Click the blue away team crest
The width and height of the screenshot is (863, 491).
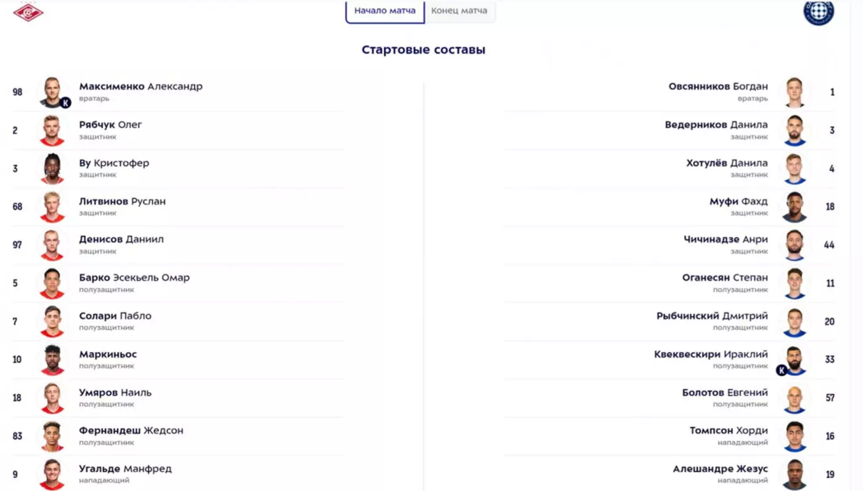pos(818,11)
